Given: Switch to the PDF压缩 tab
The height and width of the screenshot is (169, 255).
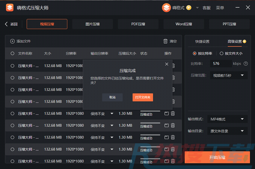Looking at the screenshot, I should coord(138,24).
